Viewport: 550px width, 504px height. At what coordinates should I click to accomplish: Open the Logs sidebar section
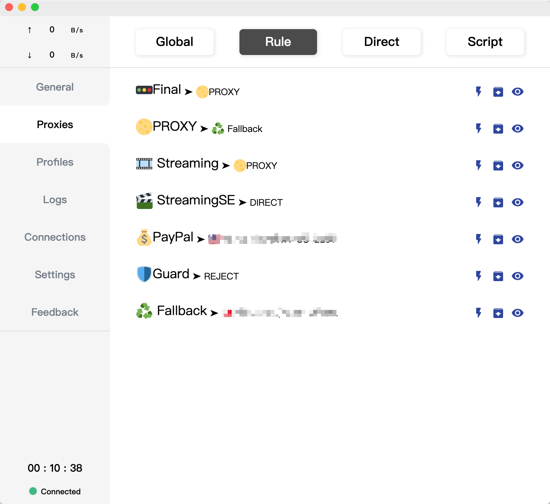[x=55, y=200]
